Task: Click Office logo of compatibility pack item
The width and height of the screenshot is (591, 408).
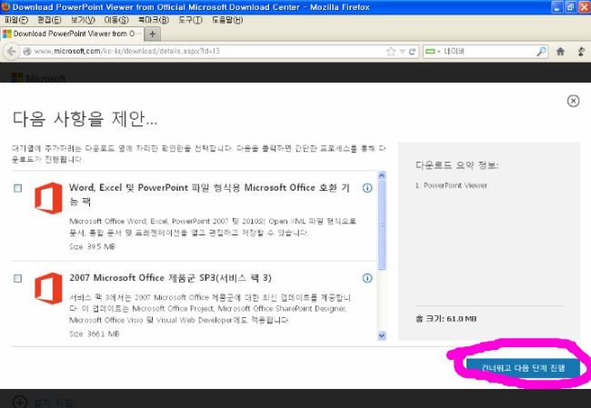Action: (48, 198)
